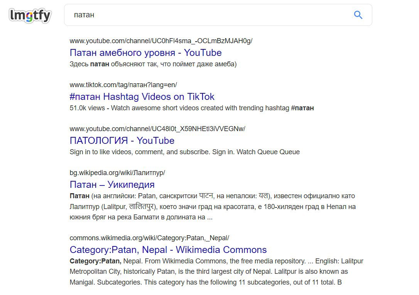Focus the search field containing патан
This screenshot has width=419, height=295.
click(x=218, y=15)
